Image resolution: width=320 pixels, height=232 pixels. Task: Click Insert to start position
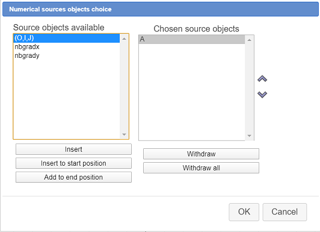pyautogui.click(x=73, y=163)
